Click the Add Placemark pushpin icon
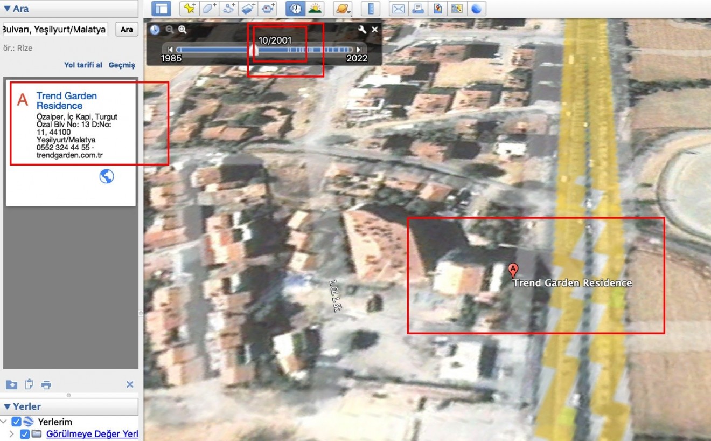 [189, 9]
